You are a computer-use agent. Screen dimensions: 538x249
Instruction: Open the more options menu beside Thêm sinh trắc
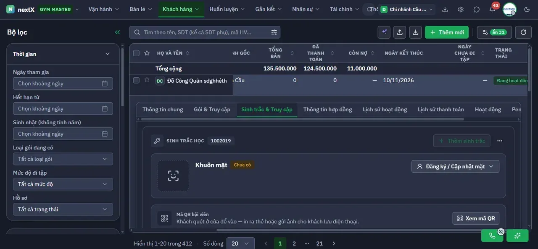coord(500,141)
